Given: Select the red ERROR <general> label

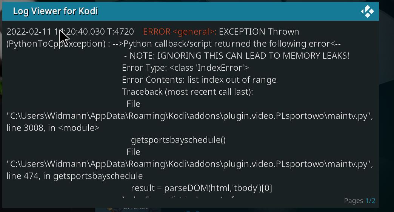Looking at the screenshot, I should (x=180, y=32).
